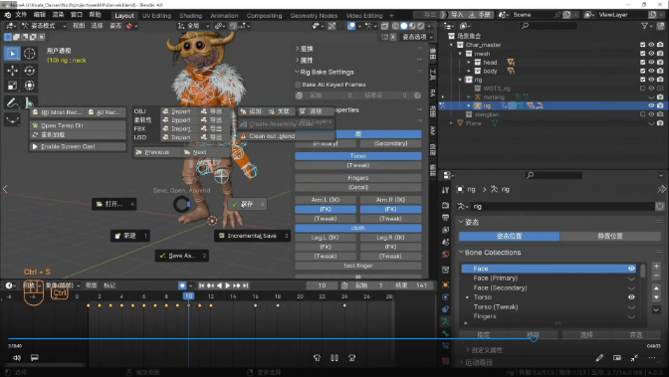Hide the body collection eye icon
This screenshot has width=669, height=377.
tap(651, 71)
